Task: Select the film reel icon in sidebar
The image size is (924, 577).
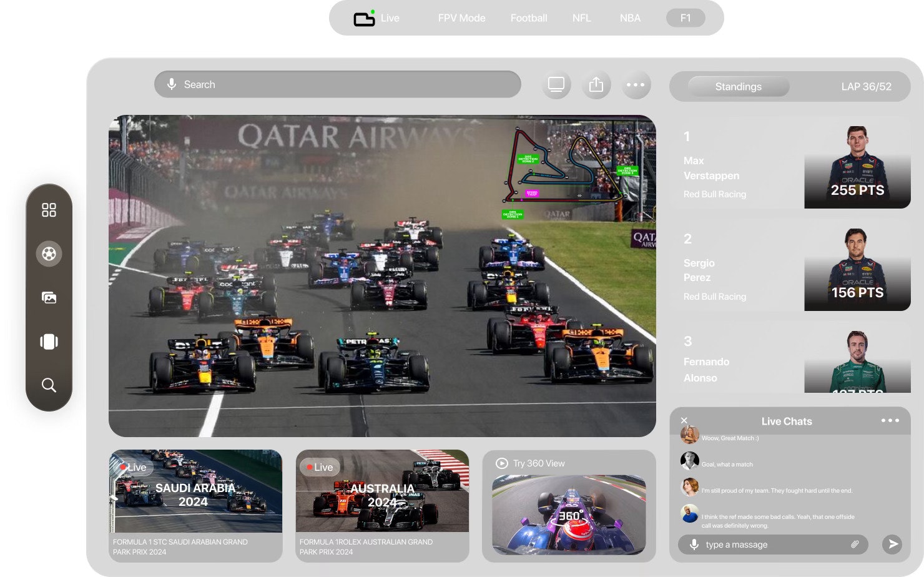Action: click(x=49, y=254)
